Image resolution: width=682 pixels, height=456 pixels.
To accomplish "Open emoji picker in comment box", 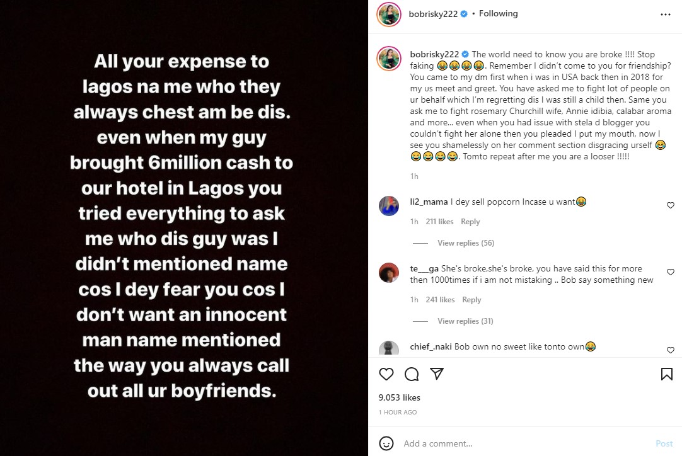I will [x=387, y=443].
